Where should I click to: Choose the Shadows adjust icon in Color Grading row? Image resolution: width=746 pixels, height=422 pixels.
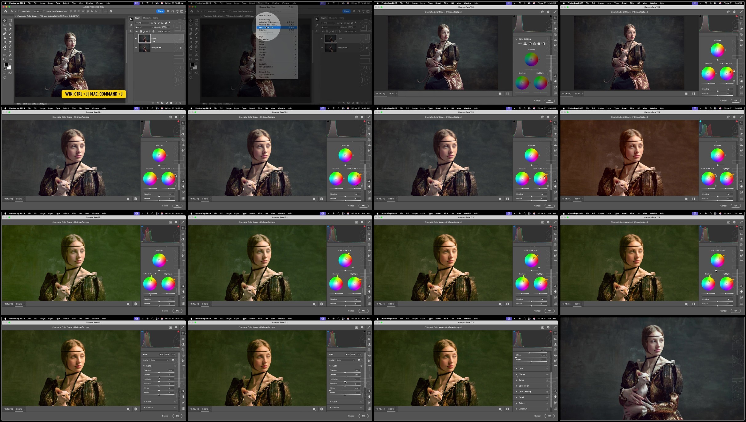pyautogui.click(x=530, y=44)
